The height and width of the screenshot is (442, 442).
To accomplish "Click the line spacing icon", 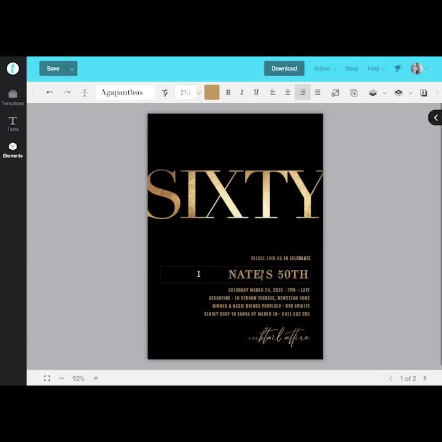I will [x=85, y=93].
